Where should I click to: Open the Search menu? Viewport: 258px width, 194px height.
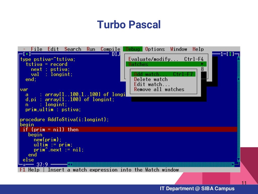(73, 49)
